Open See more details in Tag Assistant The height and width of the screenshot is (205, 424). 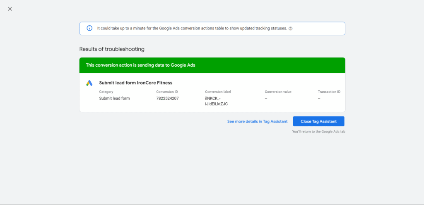click(257, 121)
